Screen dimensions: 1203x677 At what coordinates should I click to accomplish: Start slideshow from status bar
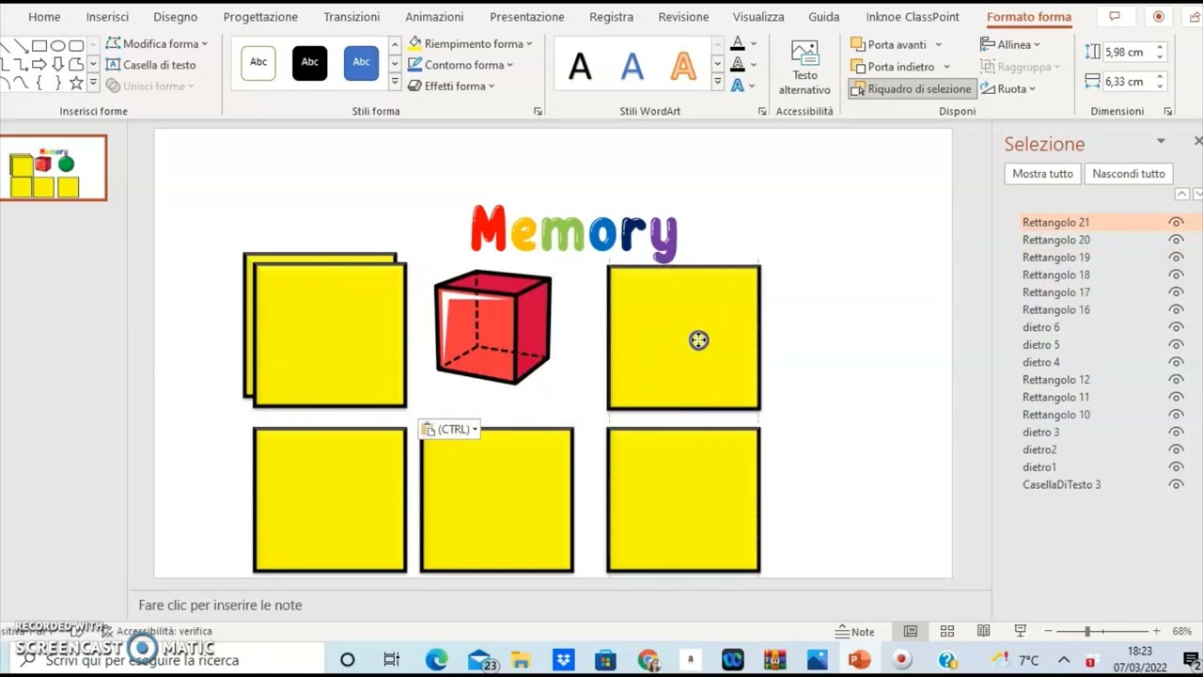(x=1020, y=631)
